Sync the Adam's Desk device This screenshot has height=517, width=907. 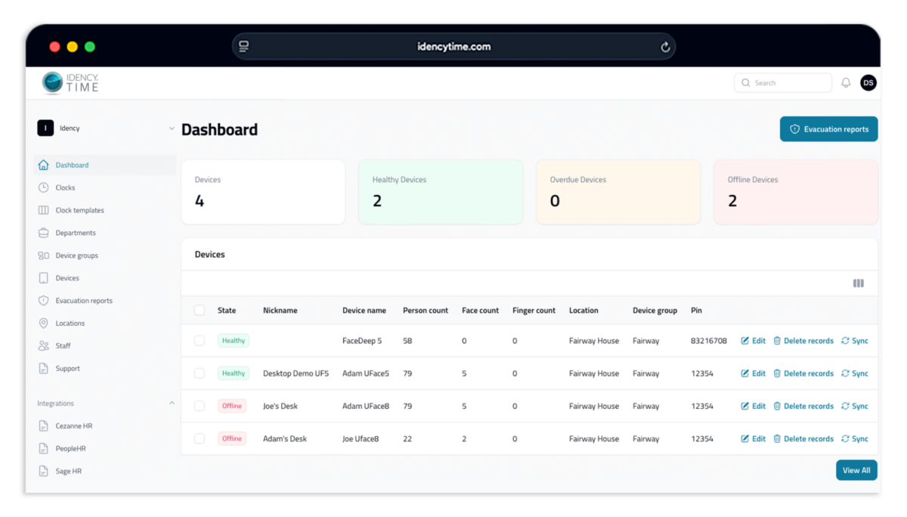855,438
